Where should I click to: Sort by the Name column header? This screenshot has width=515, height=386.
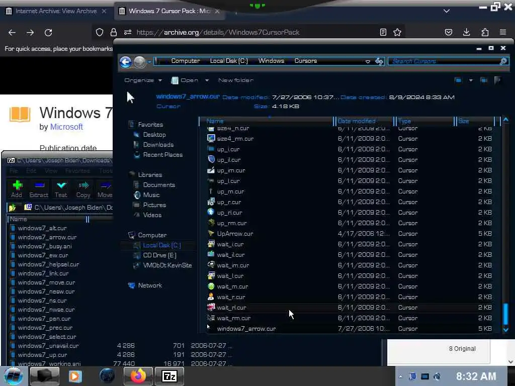click(x=267, y=121)
